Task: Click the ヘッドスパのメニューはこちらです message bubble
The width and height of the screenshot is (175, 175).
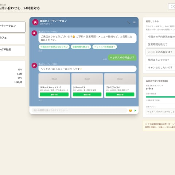Action: click(87, 69)
